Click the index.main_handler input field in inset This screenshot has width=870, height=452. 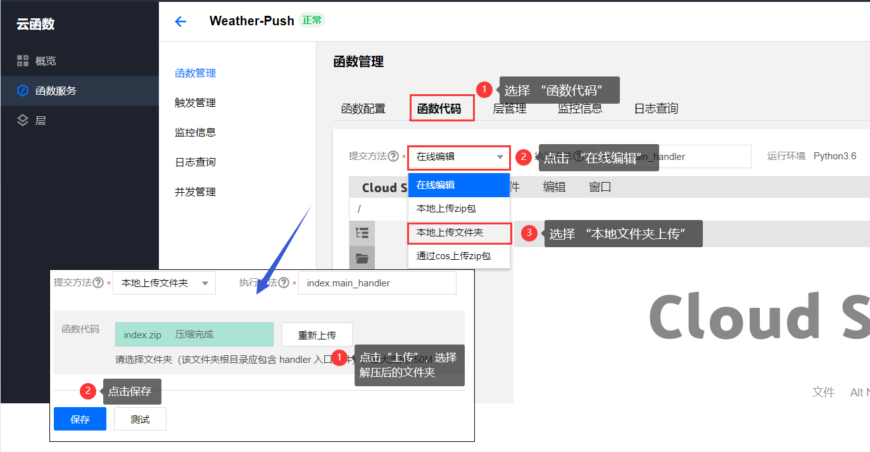pyautogui.click(x=377, y=283)
